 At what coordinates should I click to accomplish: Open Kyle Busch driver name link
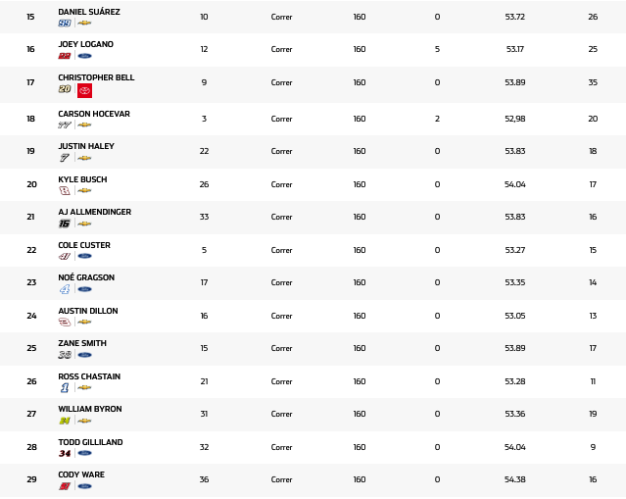(x=82, y=179)
